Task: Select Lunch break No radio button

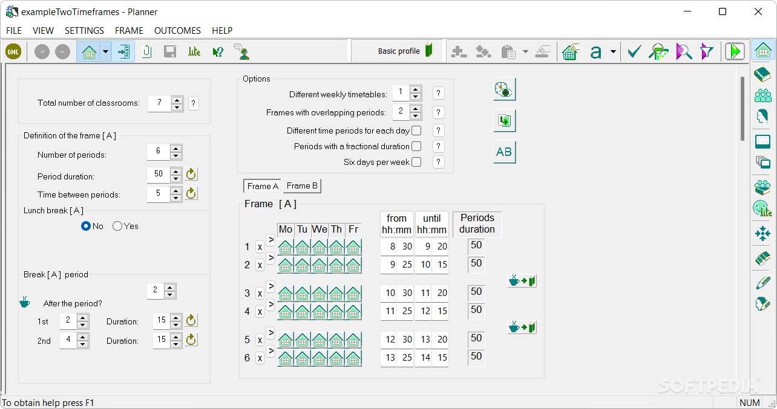Action: pos(86,226)
